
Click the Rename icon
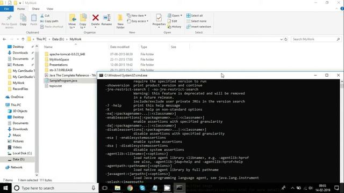click(106, 18)
